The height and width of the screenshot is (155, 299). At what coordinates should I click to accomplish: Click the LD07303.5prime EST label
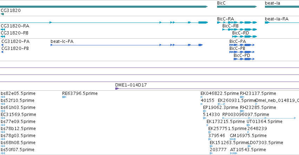tap(265, 143)
